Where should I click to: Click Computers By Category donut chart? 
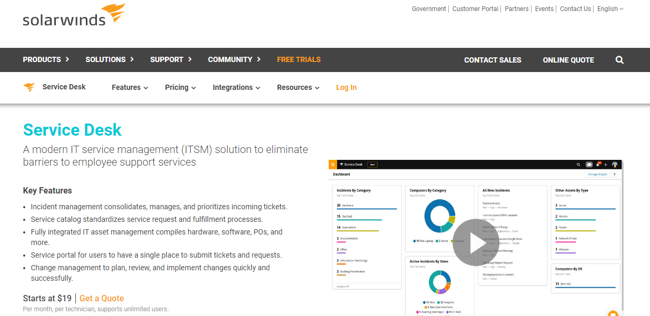(440, 216)
